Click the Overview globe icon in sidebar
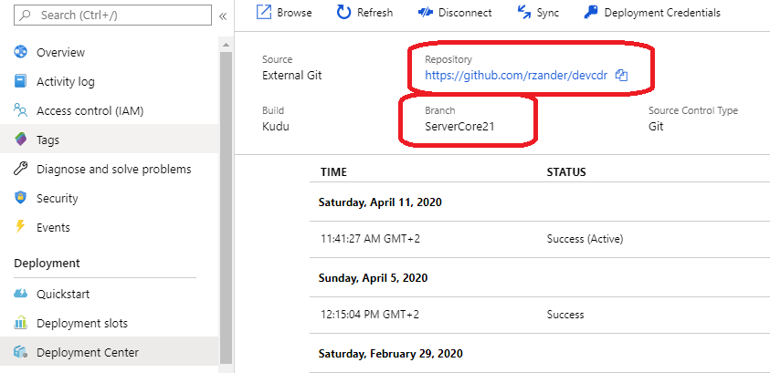770x373 pixels. [21, 52]
